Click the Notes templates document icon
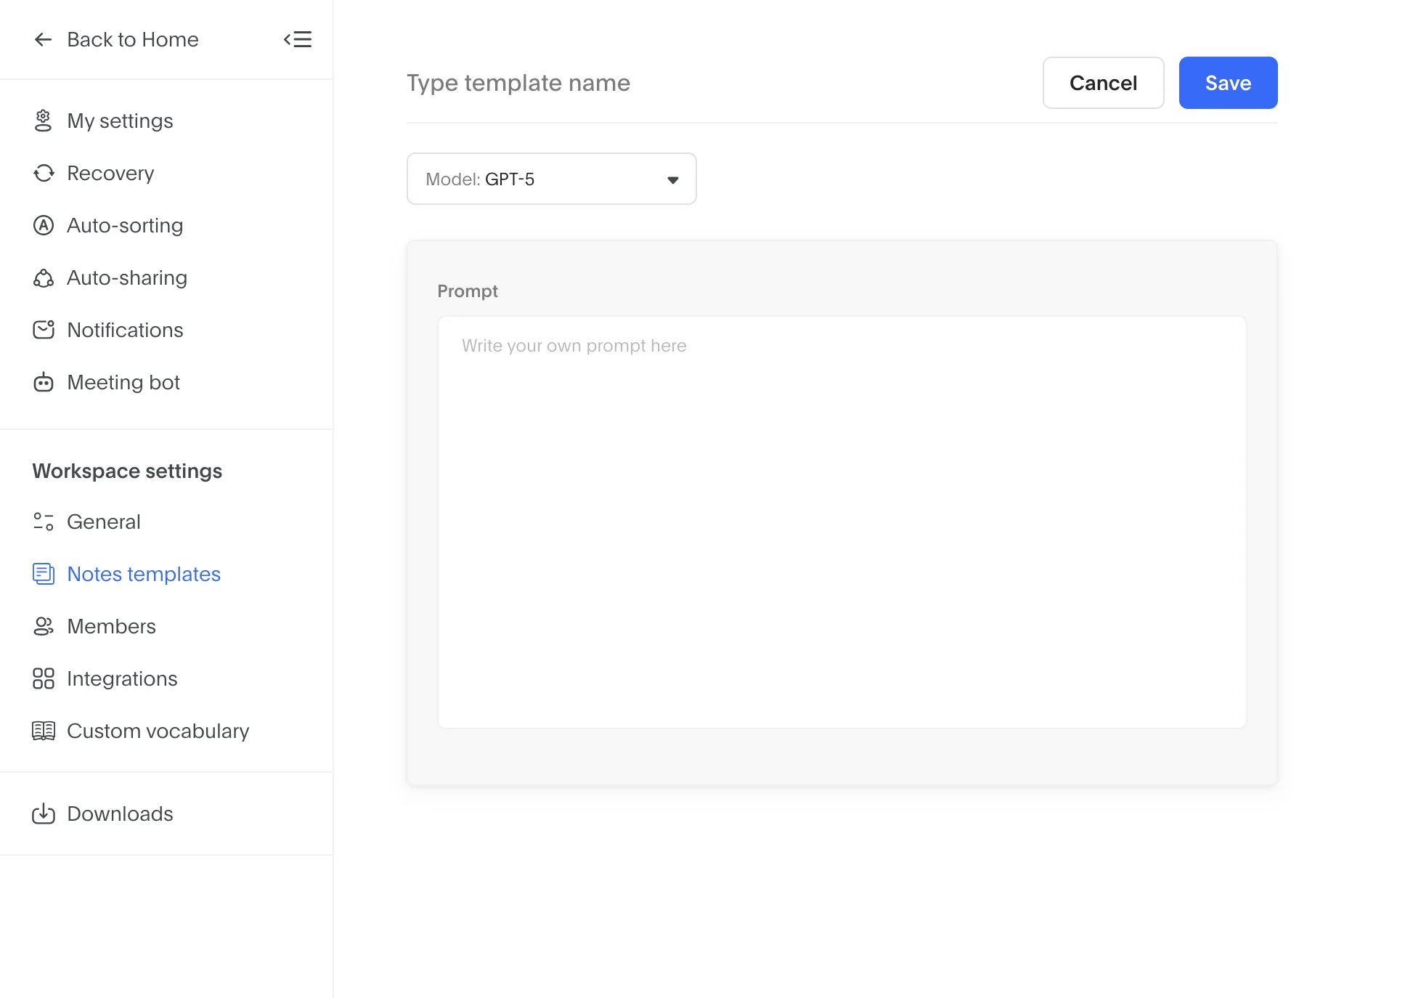The height and width of the screenshot is (998, 1413). pos(44,574)
